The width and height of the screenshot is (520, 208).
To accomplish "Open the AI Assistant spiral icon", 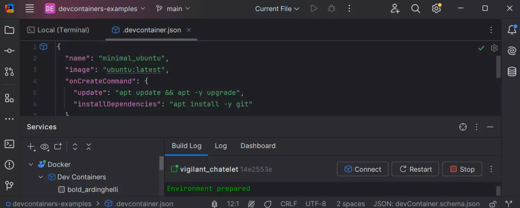I will click(512, 51).
